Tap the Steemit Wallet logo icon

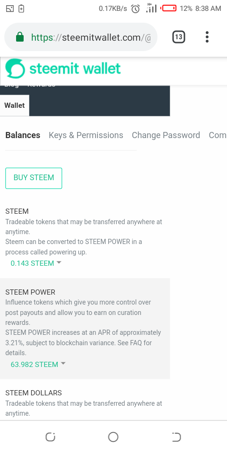coord(15,69)
